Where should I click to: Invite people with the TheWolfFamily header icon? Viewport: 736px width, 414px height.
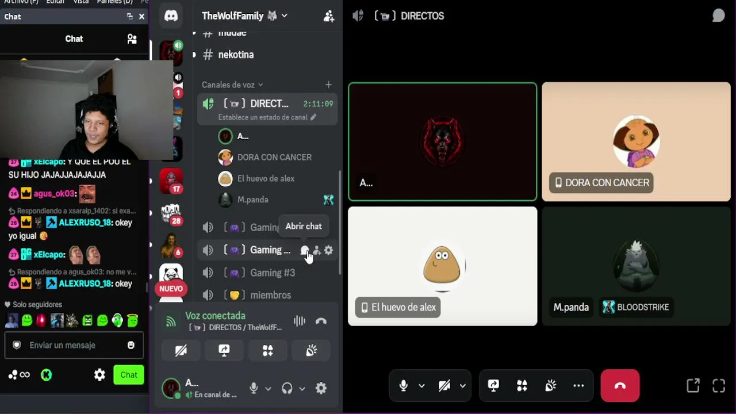[x=329, y=16]
